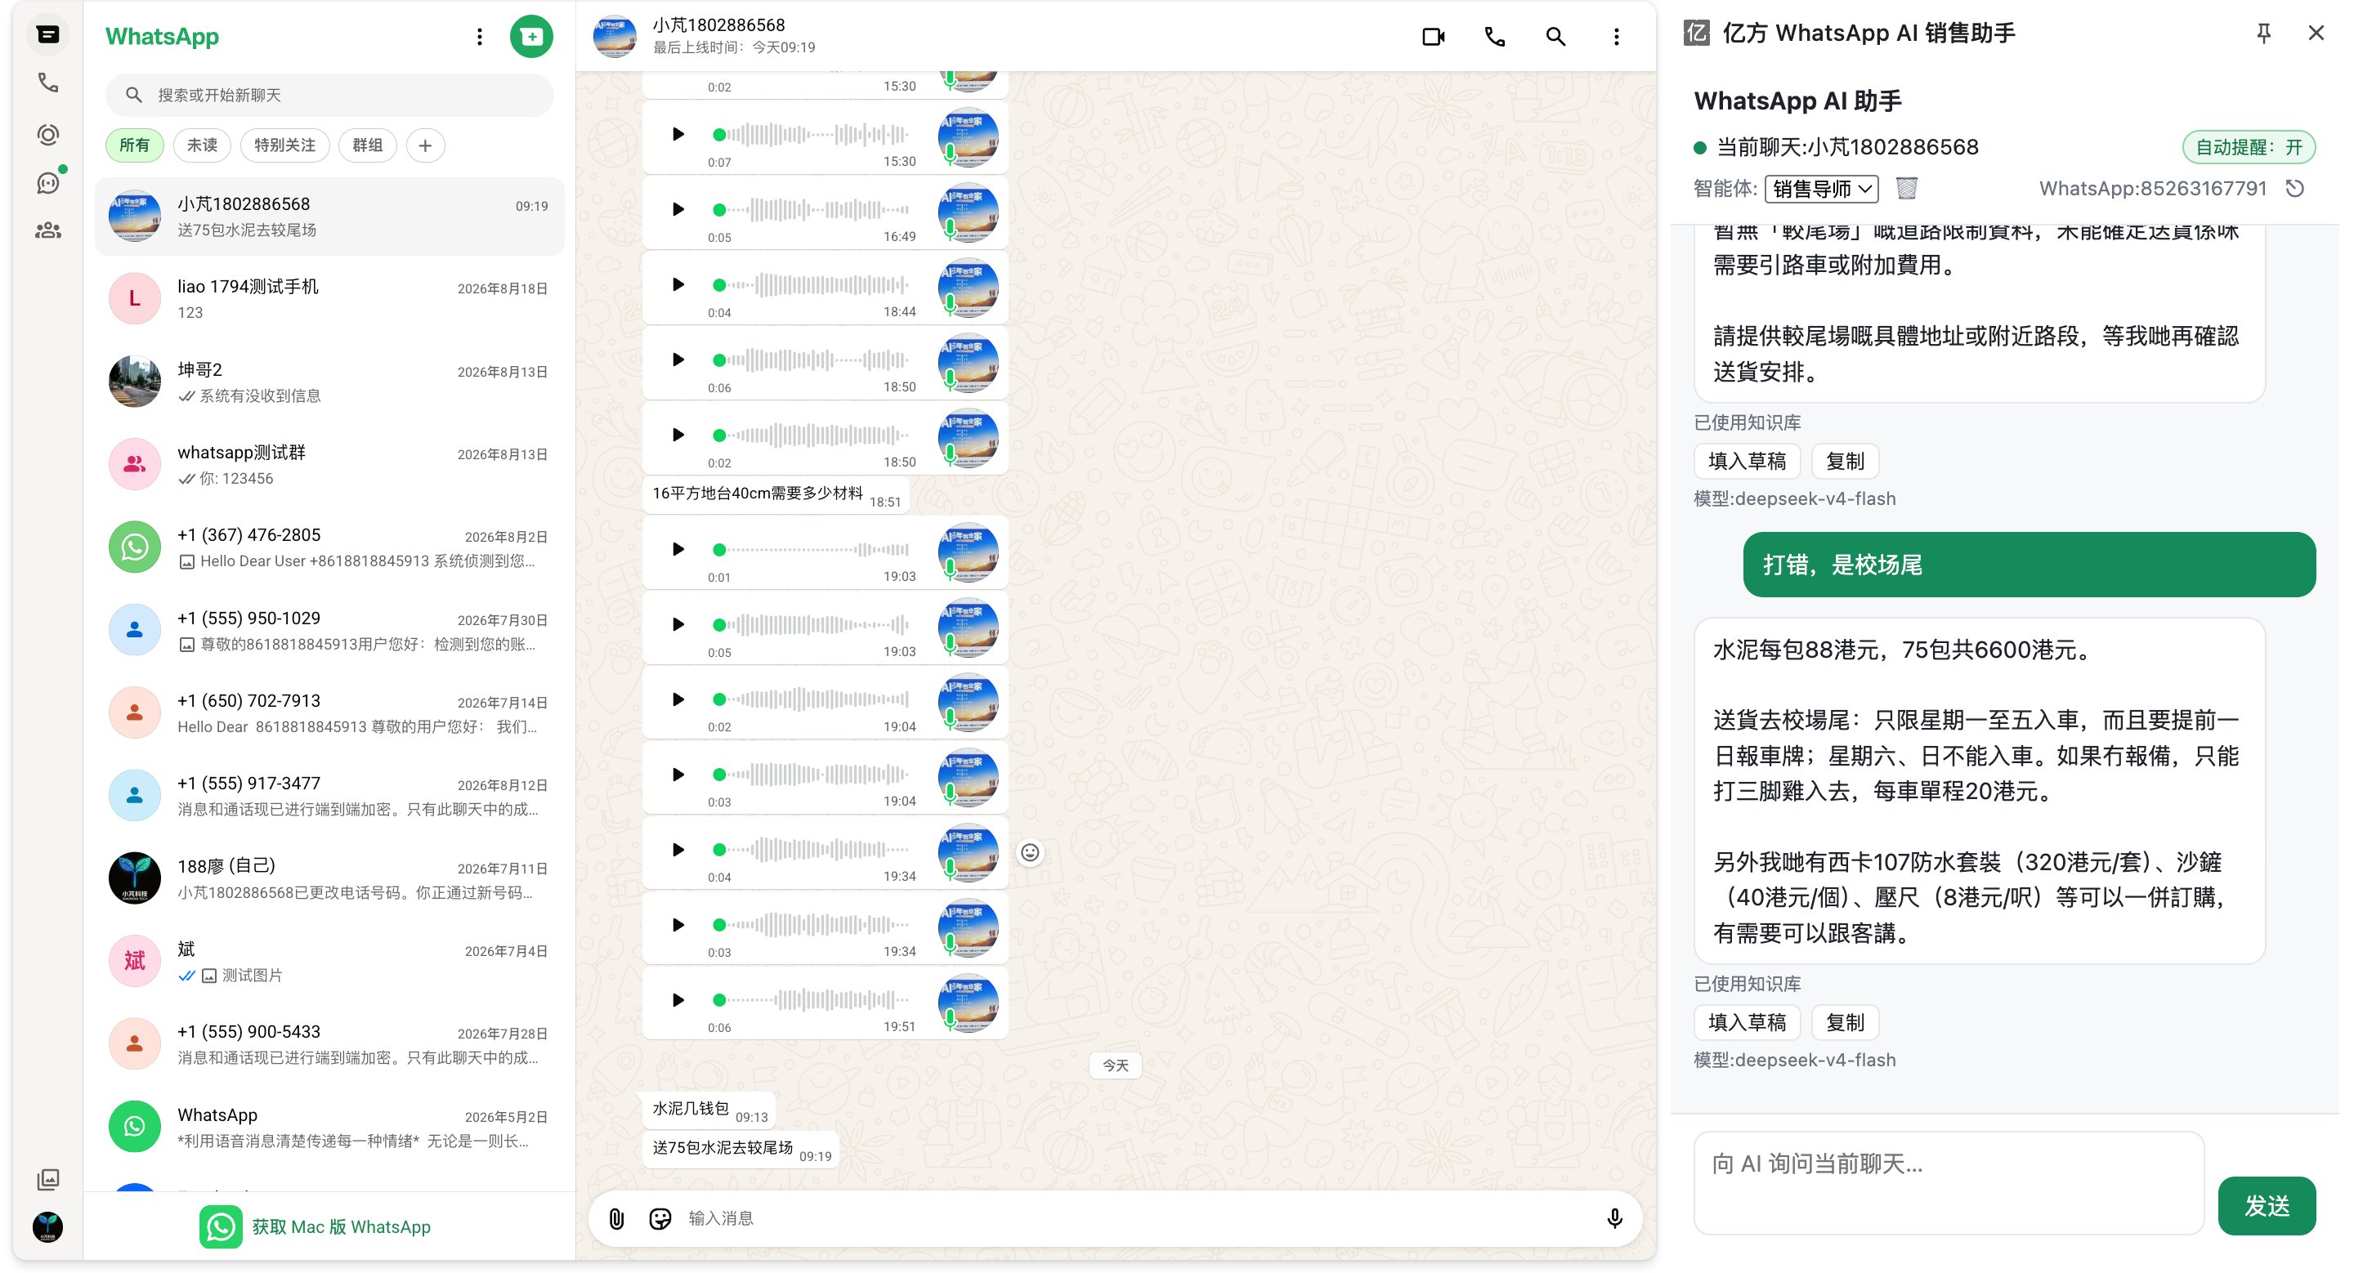Seek the 19:34 0:03 voice message waveform
The image size is (2354, 1273).
[x=812, y=924]
